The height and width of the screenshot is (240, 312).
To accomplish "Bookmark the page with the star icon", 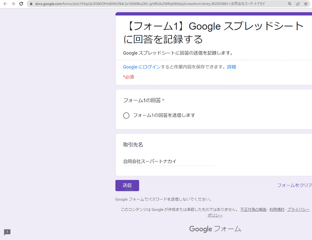I will (x=306, y=4).
